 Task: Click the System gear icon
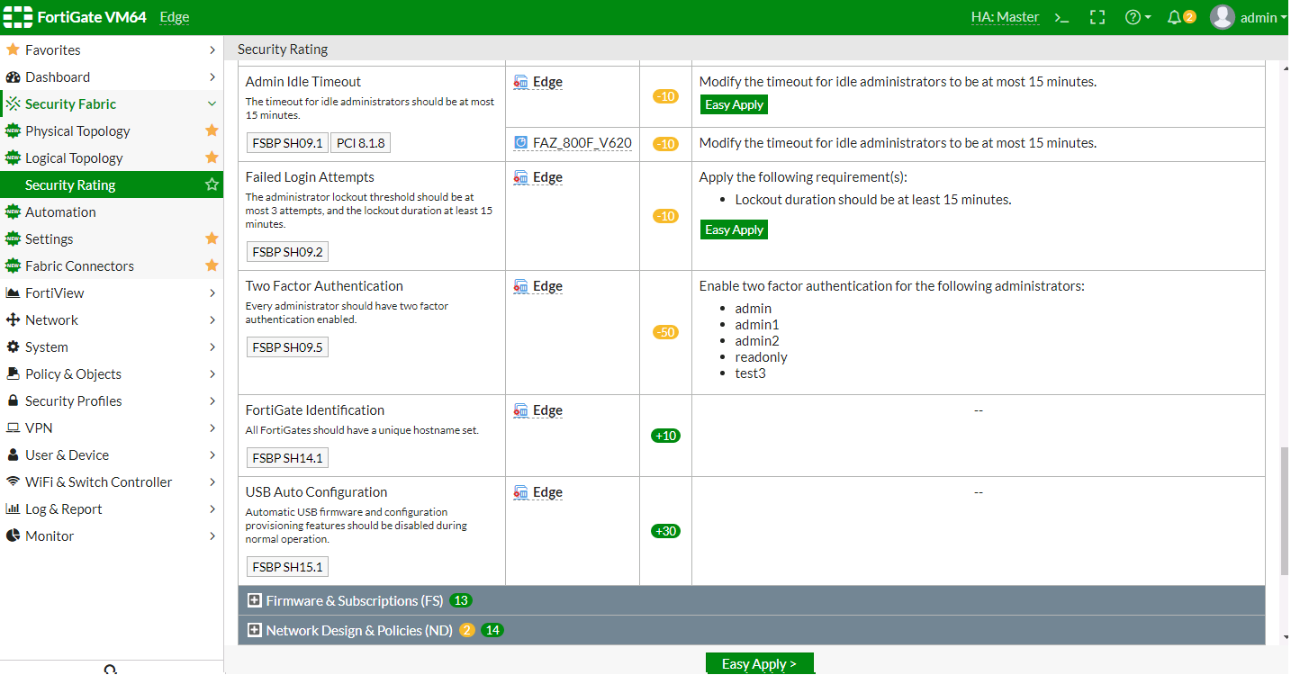(13, 346)
